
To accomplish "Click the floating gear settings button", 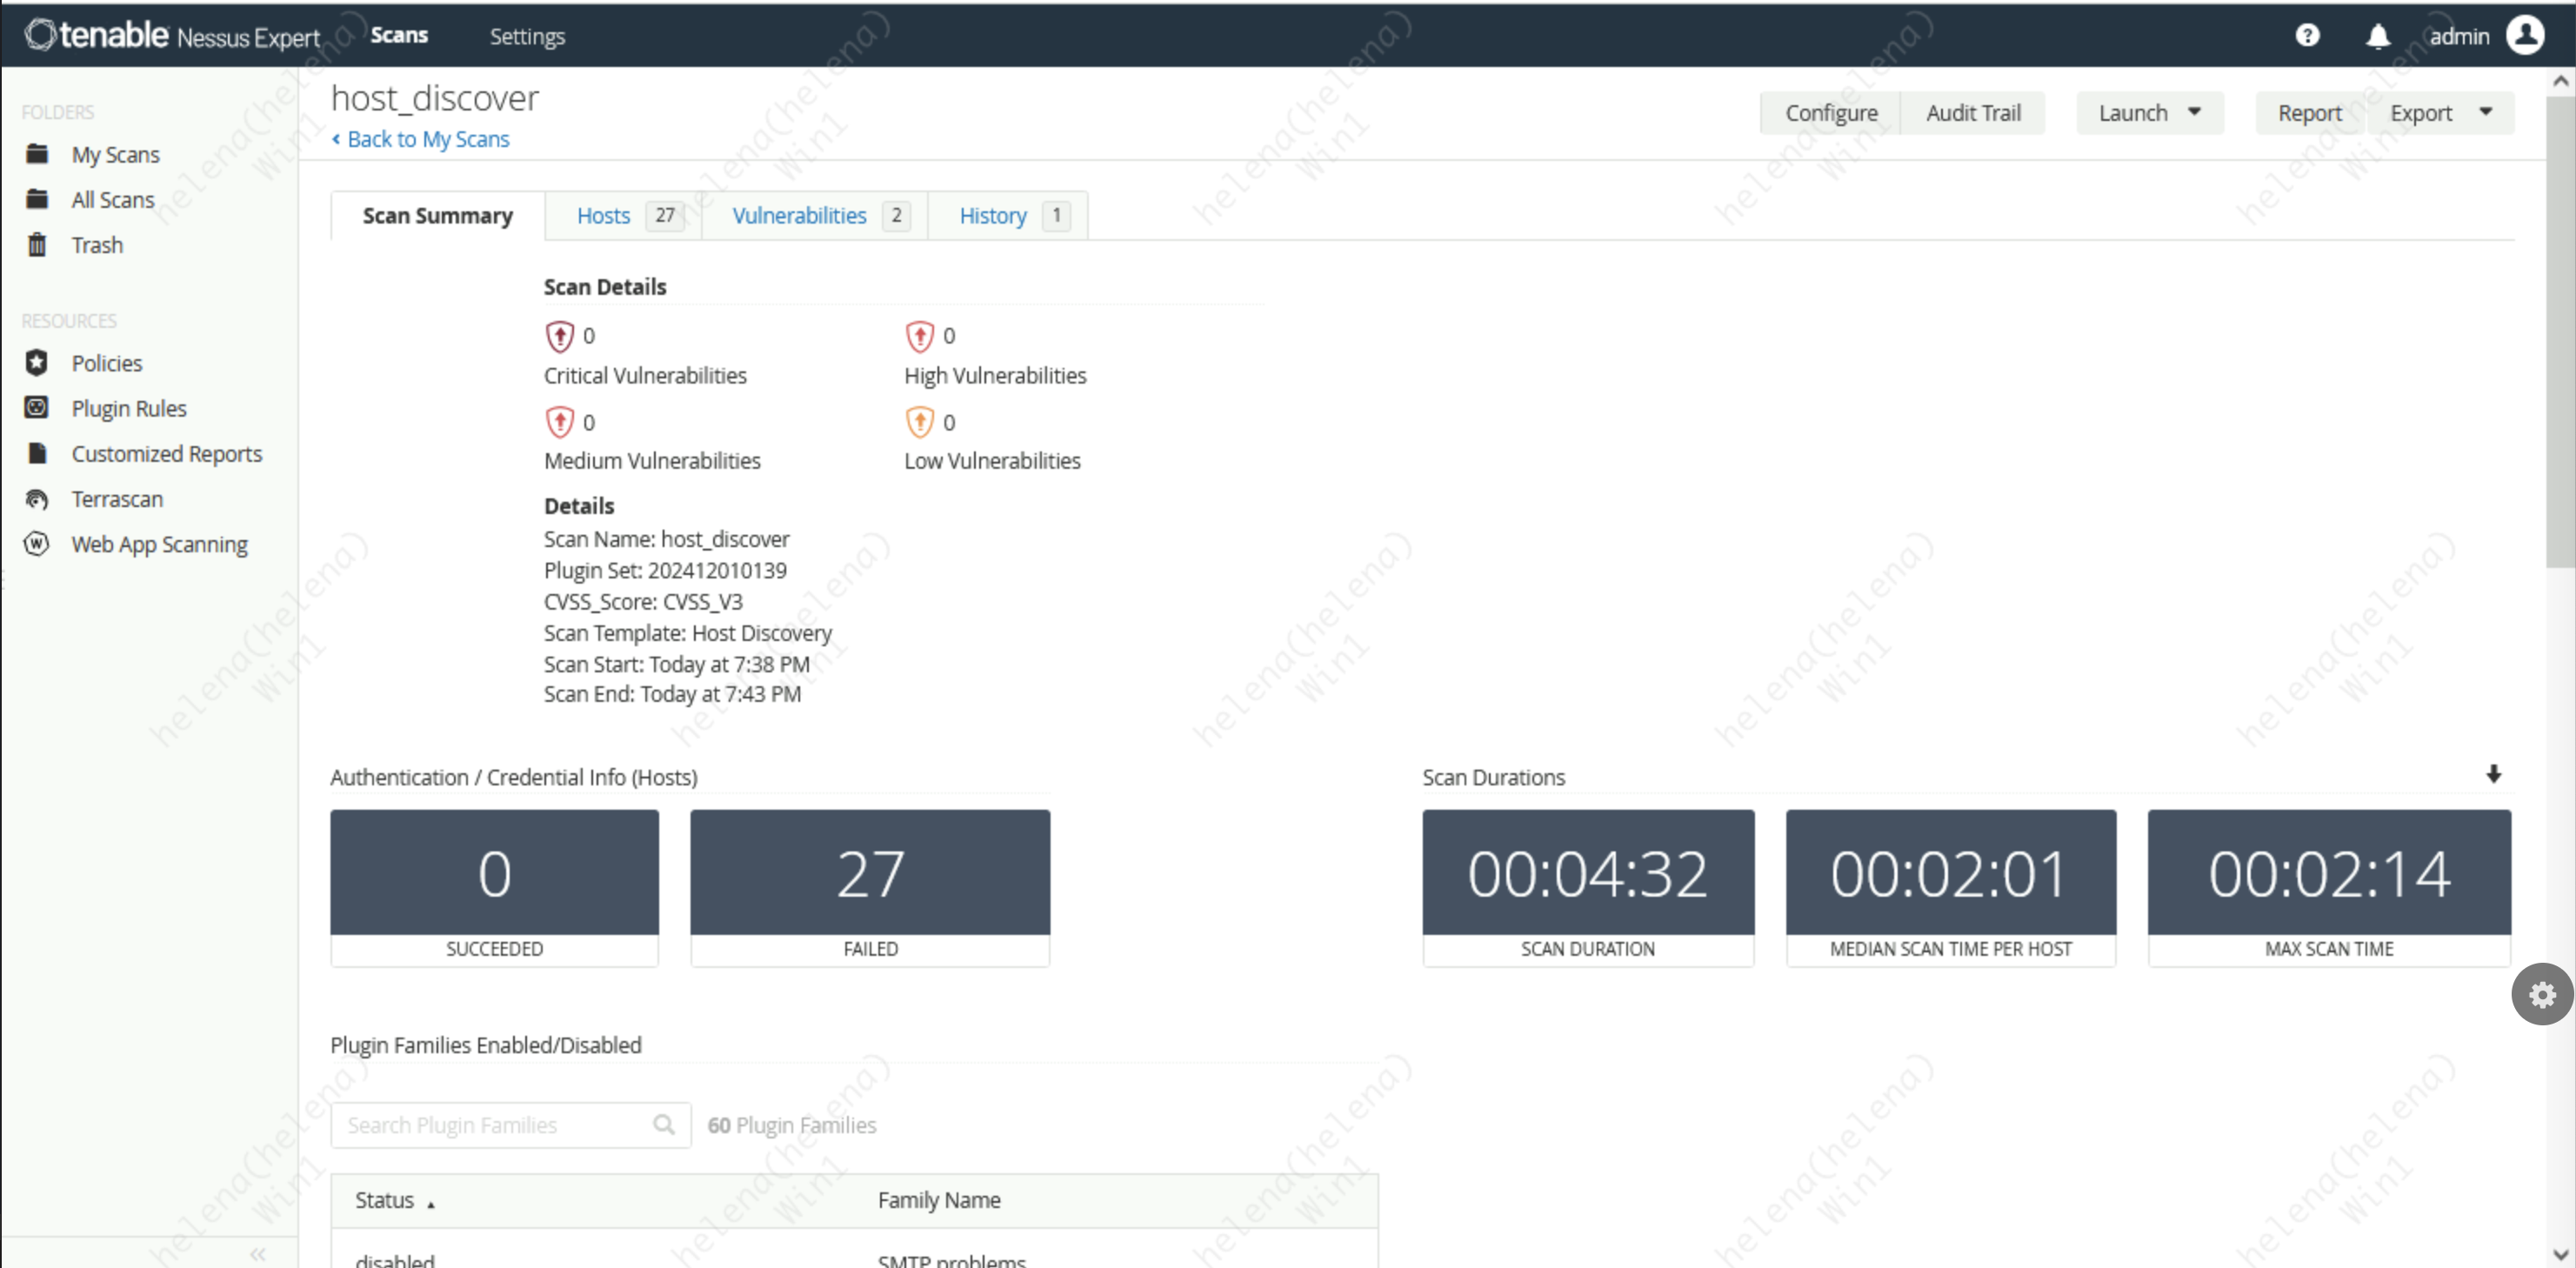I will pos(2541,994).
